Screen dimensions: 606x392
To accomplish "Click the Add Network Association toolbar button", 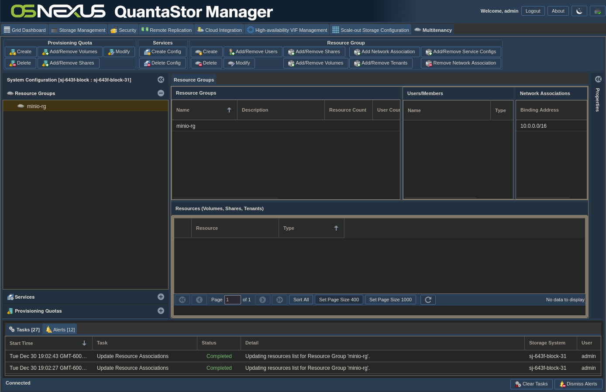I will click(x=384, y=52).
